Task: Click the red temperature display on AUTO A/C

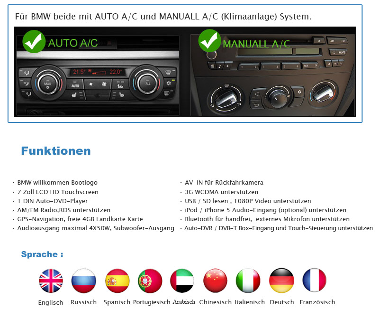Action: [97, 72]
